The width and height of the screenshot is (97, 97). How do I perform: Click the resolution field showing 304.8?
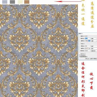click(x=88, y=51)
